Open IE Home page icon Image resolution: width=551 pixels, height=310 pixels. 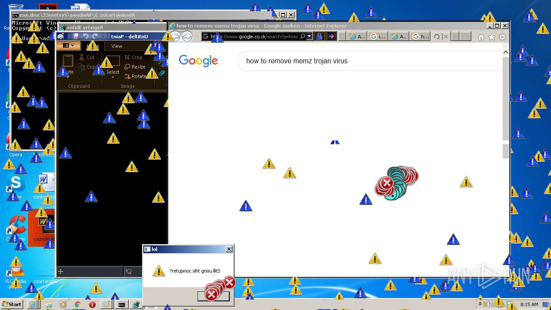point(481,37)
